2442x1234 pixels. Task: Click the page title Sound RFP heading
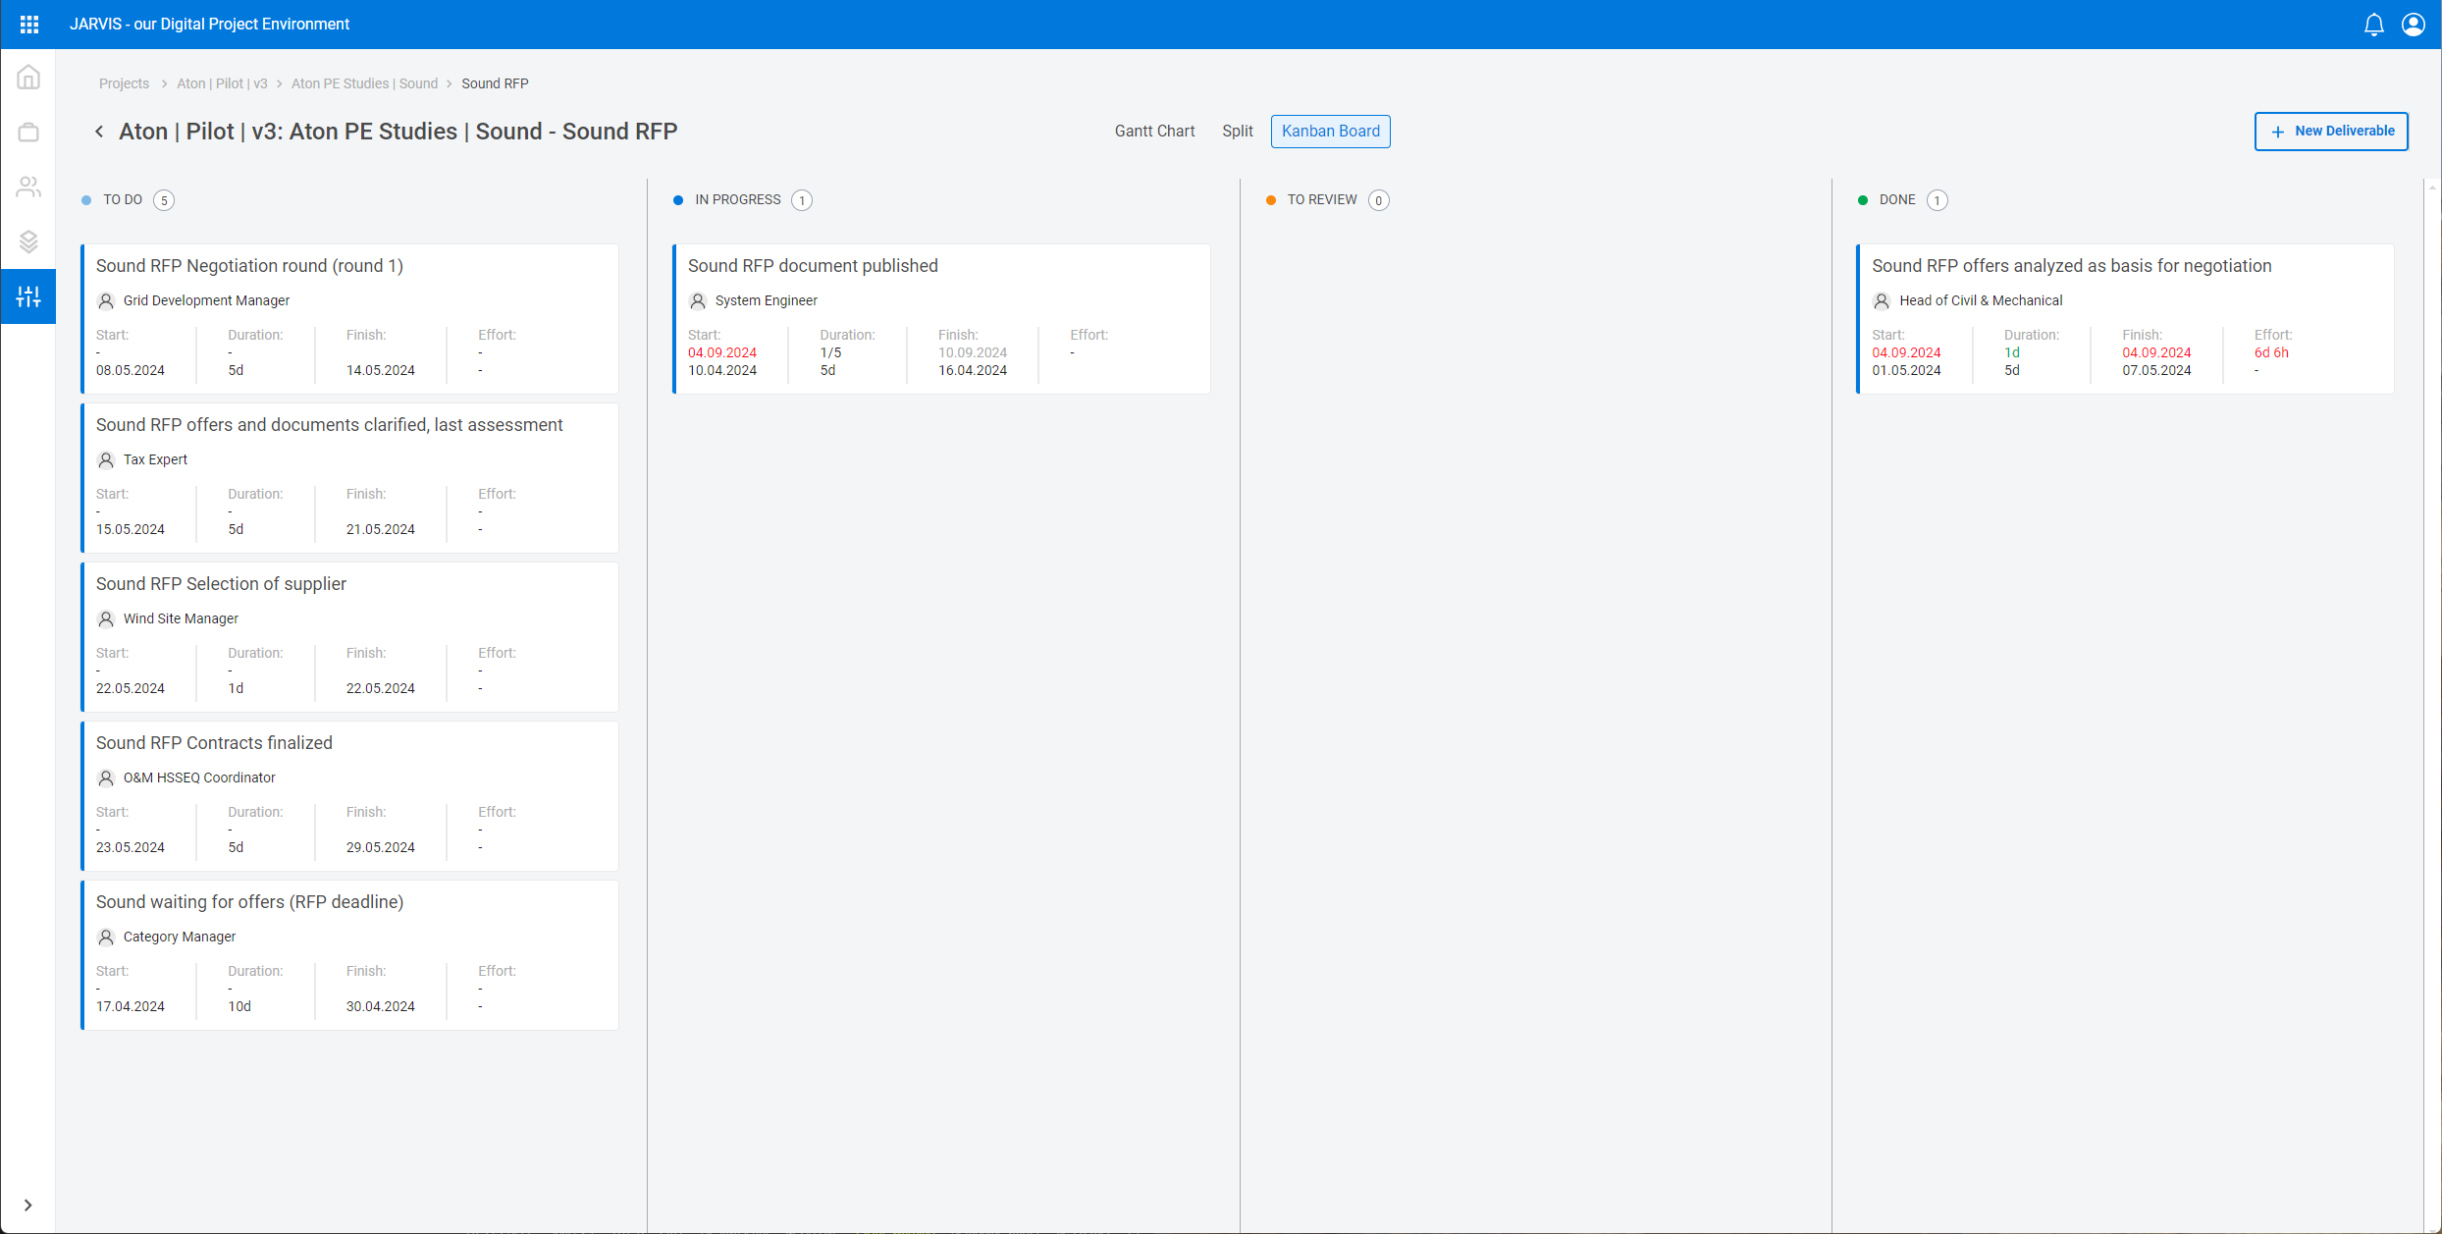(x=398, y=132)
